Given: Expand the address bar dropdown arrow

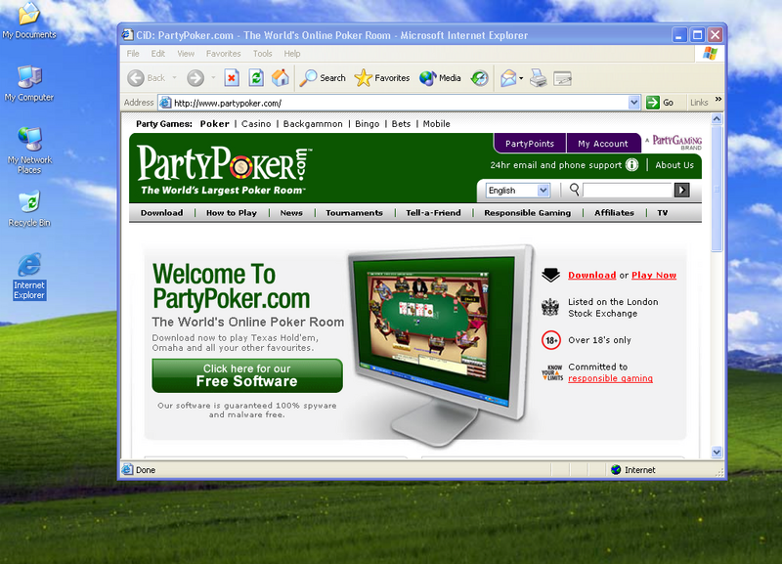Looking at the screenshot, I should point(633,103).
